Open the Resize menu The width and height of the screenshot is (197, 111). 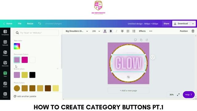(30, 23)
